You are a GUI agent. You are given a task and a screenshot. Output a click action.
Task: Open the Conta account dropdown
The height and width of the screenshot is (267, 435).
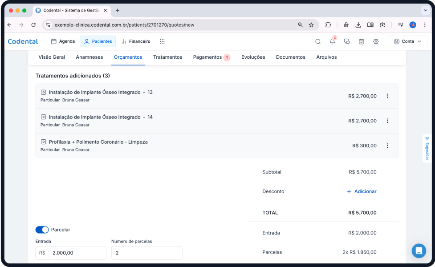pyautogui.click(x=407, y=41)
